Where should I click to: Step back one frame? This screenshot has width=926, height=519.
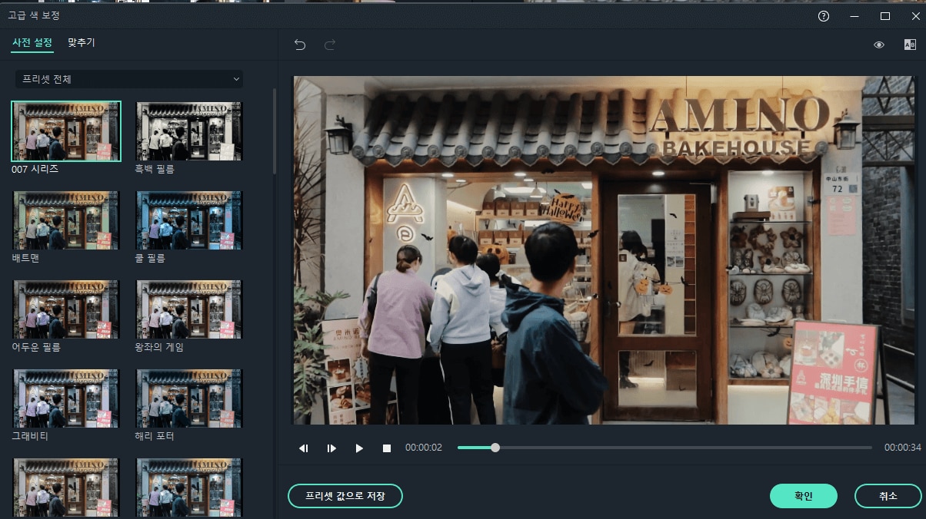coord(304,448)
